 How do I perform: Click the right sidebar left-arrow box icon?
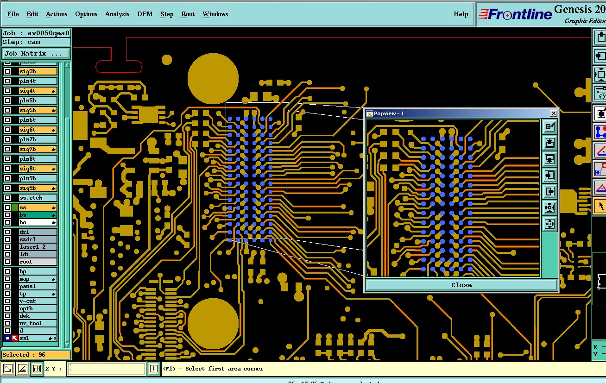[x=600, y=56]
